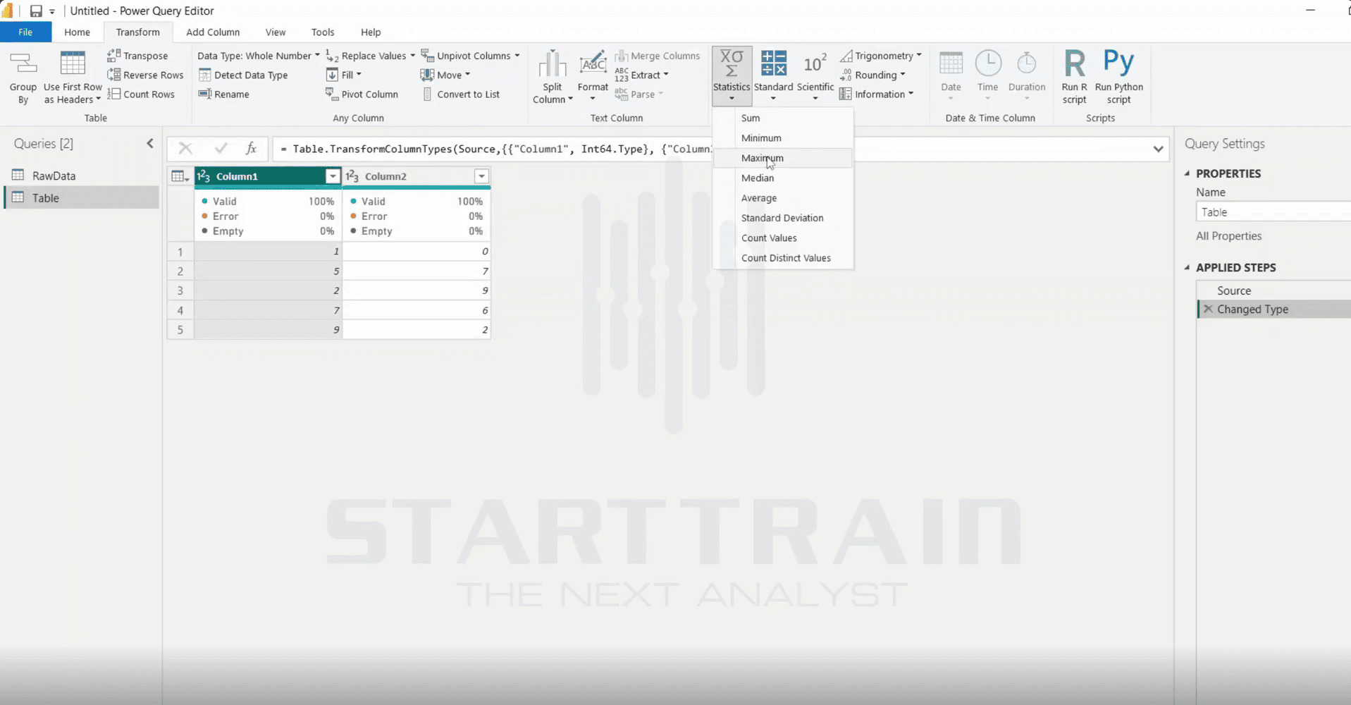
Task: Open the Replace Values dropdown
Action: (x=371, y=56)
